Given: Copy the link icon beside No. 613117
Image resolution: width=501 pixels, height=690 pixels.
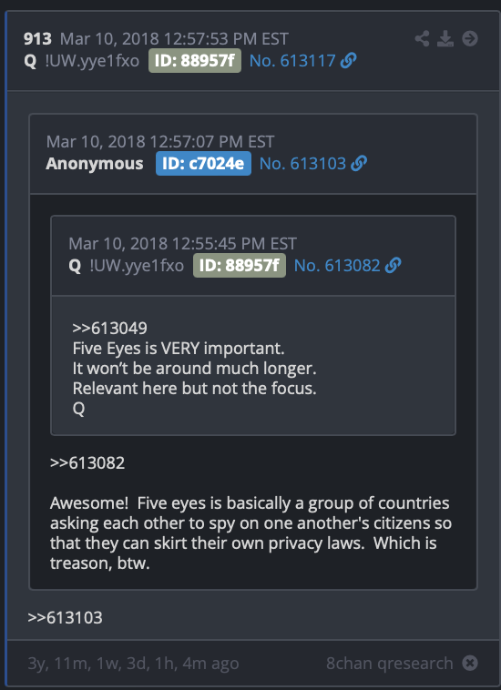Looking at the screenshot, I should pyautogui.click(x=348, y=61).
